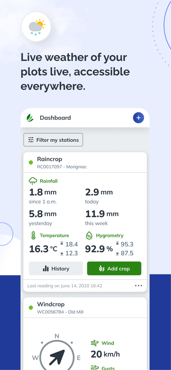Click the Hygrometry section label
This screenshot has width=171, height=370.
click(x=110, y=236)
